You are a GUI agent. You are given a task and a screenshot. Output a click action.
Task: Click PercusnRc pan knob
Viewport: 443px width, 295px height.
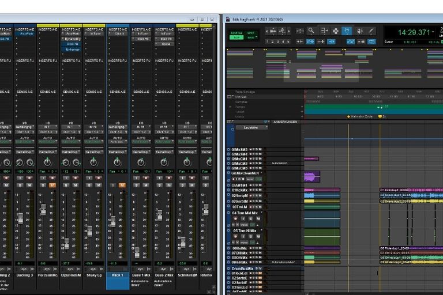tap(47, 162)
